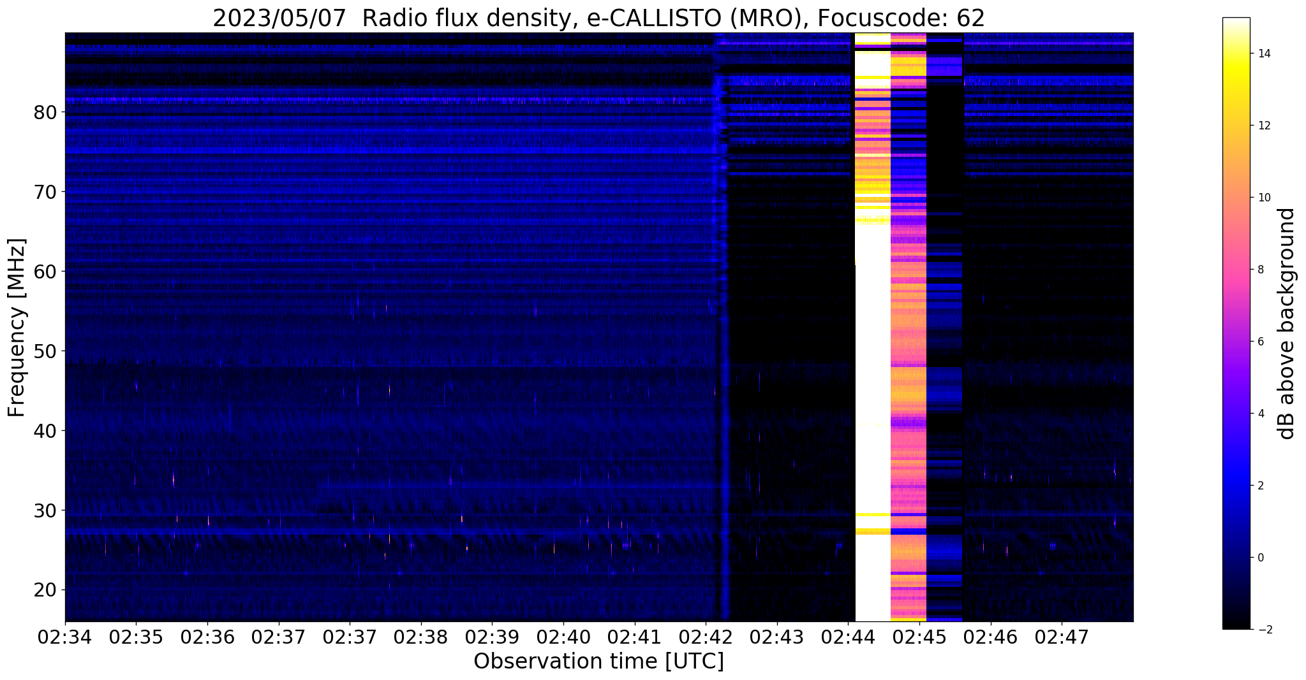
Task: Click the 02:47 time tick label
Action: point(1062,636)
